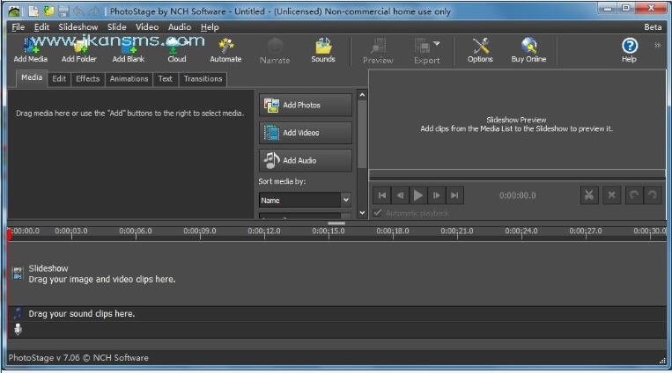Click the open project icon in title bar

48,11
